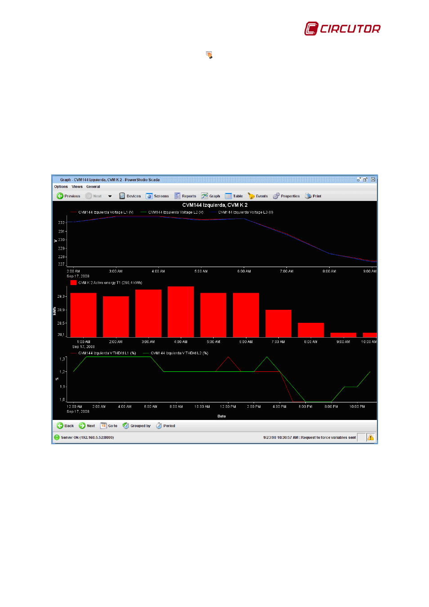Viewport: 429px width, 607px height.
Task: Click the graph title CVM144 Izquierda, CVM K 2
Action: tap(215, 205)
